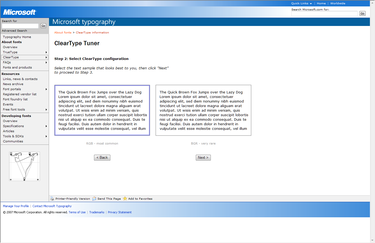Image resolution: width=375 pixels, height=243 pixels.
Task: Open Typography Home in sidebar
Action: [17, 37]
